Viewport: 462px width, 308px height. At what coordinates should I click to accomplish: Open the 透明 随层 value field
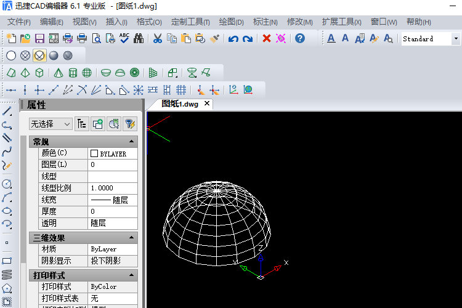(x=113, y=223)
